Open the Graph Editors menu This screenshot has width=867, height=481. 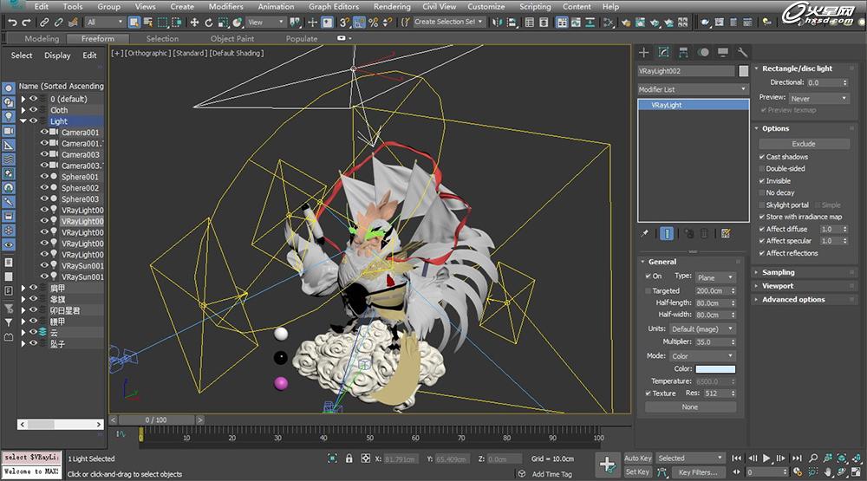click(334, 7)
